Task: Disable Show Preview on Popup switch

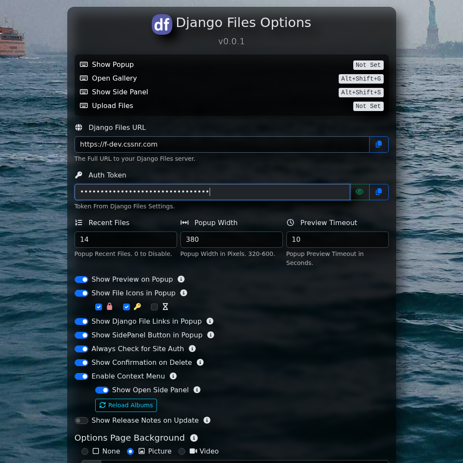Action: click(x=81, y=280)
